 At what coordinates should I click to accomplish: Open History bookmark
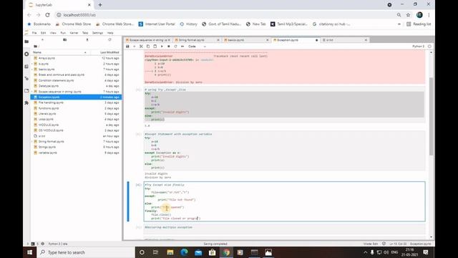pos(188,24)
